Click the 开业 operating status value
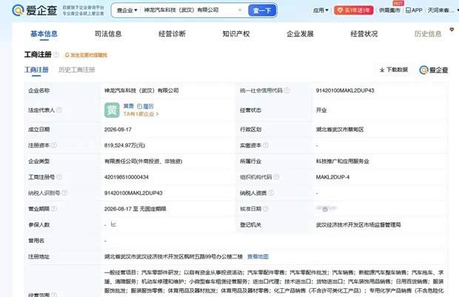The width and height of the screenshot is (459, 297). click(x=321, y=110)
